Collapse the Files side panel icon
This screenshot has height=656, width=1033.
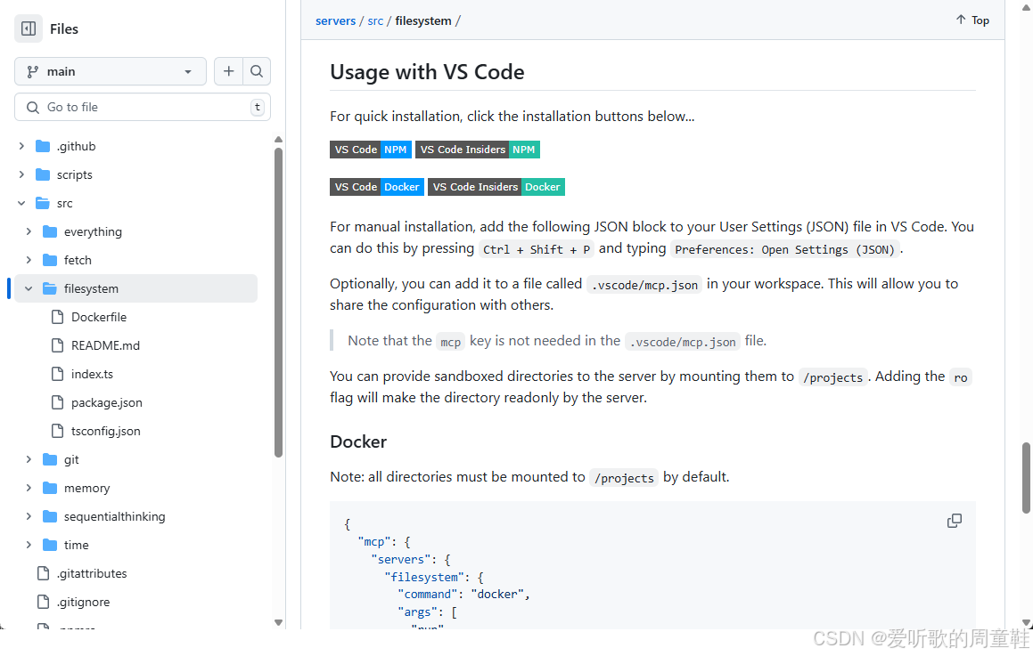pos(29,28)
